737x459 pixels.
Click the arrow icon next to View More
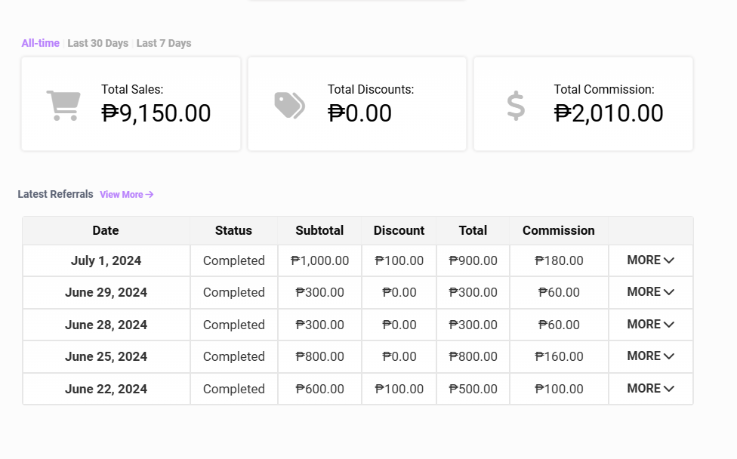pyautogui.click(x=150, y=195)
